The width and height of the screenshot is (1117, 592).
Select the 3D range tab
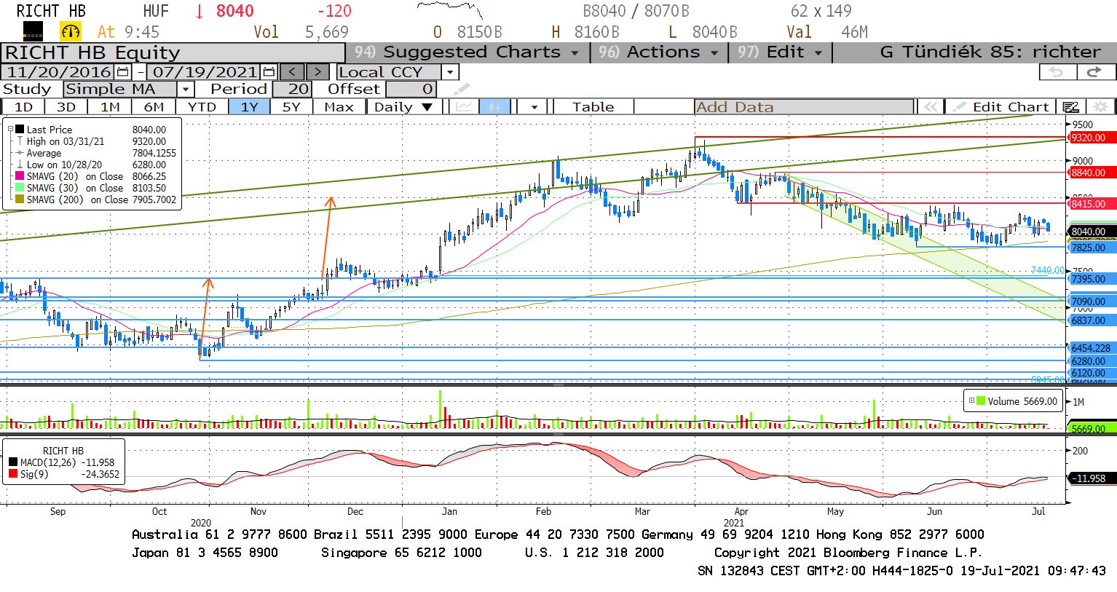66,107
